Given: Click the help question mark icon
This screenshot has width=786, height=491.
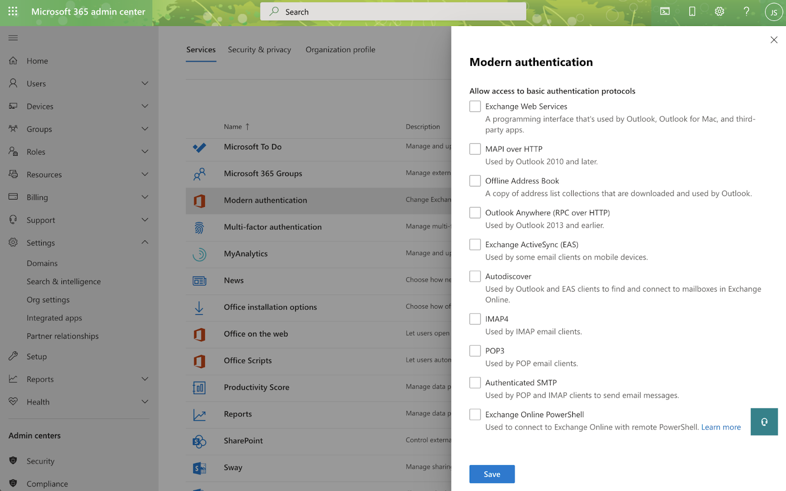Looking at the screenshot, I should pos(746,11).
